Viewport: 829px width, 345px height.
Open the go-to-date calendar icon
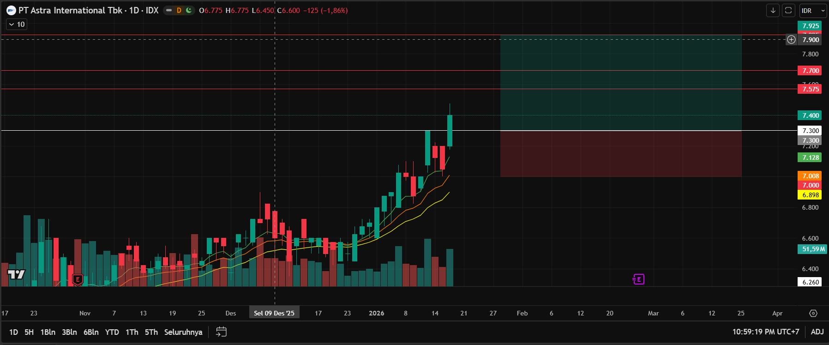click(x=221, y=332)
